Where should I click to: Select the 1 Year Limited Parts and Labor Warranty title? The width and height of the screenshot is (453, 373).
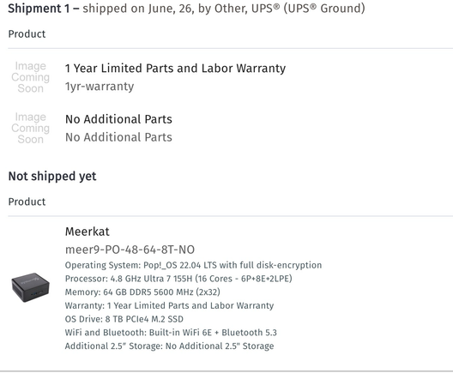point(175,69)
